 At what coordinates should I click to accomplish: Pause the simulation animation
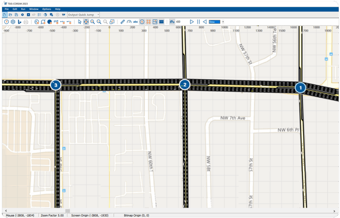198,22
